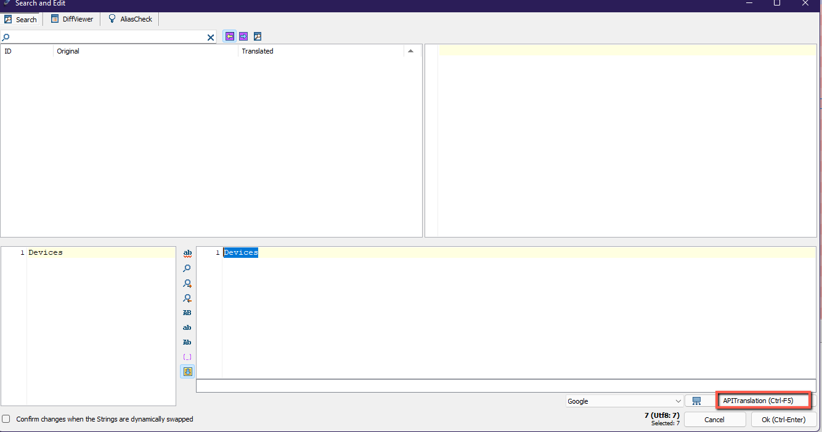Enable Confirm changes when Strings are dynamically swapped
Image resolution: width=822 pixels, height=432 pixels.
[x=6, y=419]
